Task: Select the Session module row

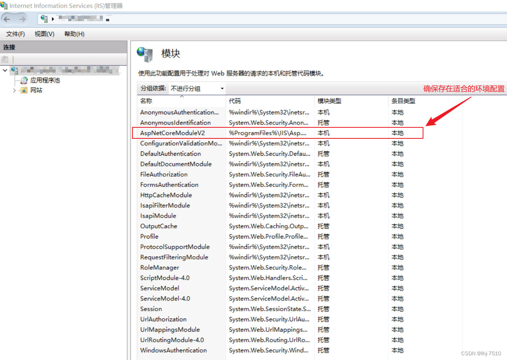Action: (151, 309)
